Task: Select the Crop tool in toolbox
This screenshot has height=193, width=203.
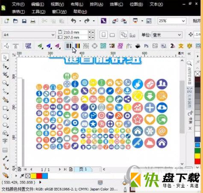Action: 5,74
